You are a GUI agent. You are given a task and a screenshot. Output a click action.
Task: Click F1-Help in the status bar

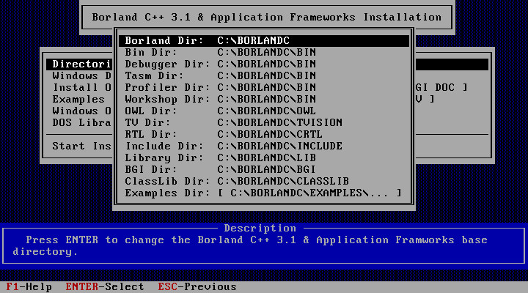(29, 287)
